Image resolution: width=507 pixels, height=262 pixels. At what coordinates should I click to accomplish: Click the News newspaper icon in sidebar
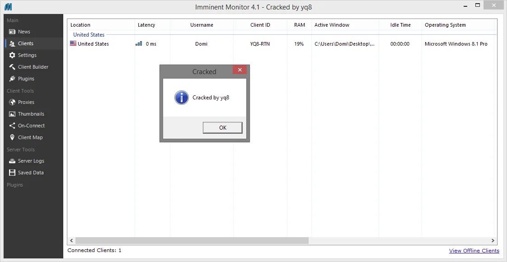point(12,32)
